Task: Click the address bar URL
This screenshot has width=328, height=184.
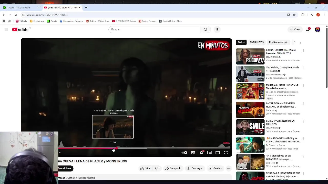Action: 47,15
